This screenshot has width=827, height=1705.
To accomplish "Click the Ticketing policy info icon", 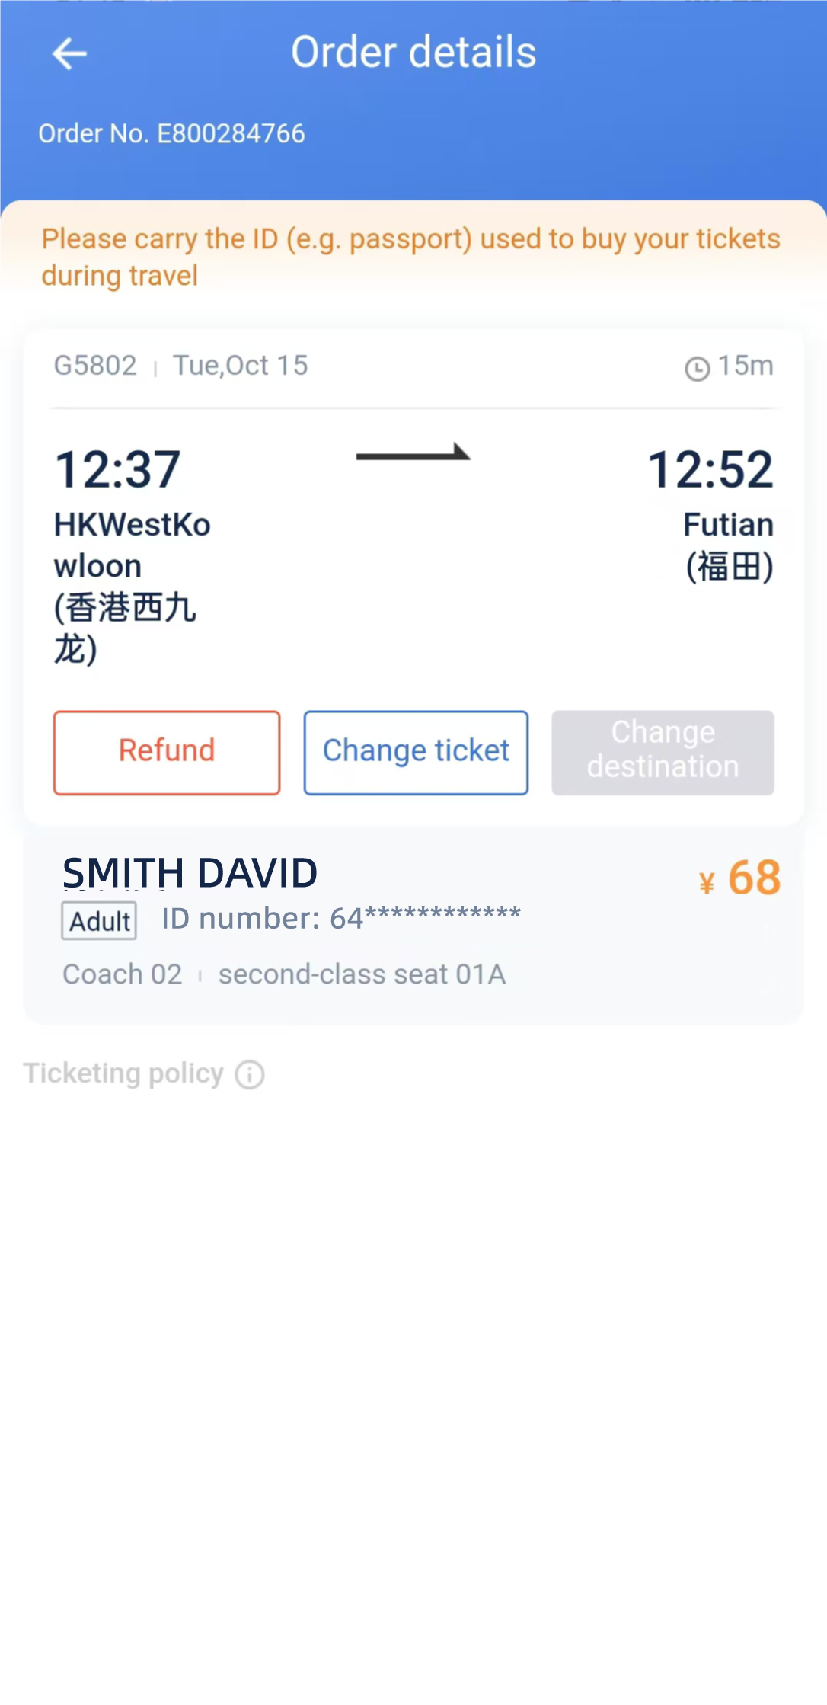I will point(250,1074).
